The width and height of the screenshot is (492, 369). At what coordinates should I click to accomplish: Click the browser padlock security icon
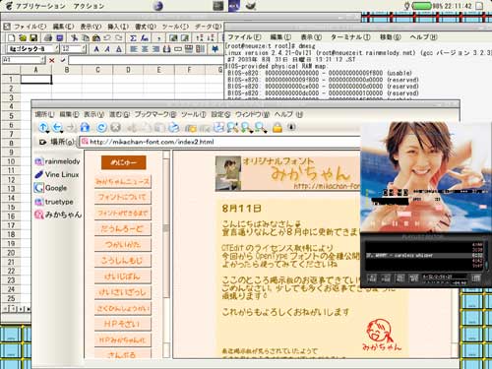tap(277, 127)
